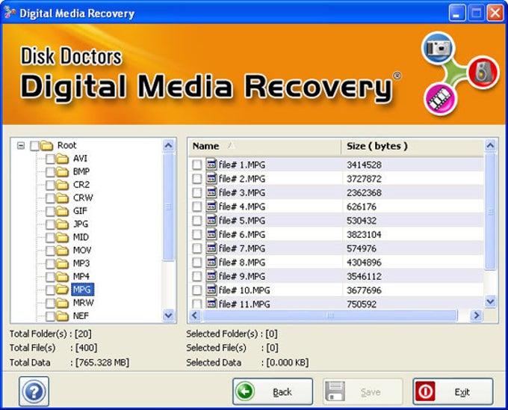Select the MRW tree label
The height and width of the screenshot is (410, 508).
tap(83, 303)
